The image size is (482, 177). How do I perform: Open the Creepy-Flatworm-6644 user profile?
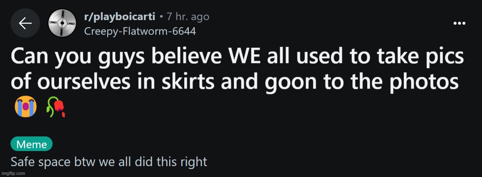[140, 31]
